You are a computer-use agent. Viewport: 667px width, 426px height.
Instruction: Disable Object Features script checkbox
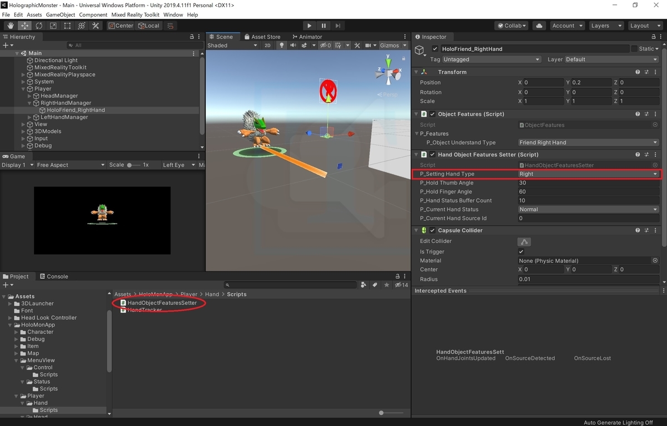[432, 114]
